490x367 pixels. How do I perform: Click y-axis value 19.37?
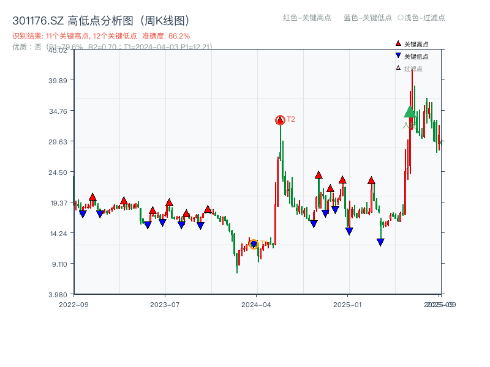[x=59, y=203]
